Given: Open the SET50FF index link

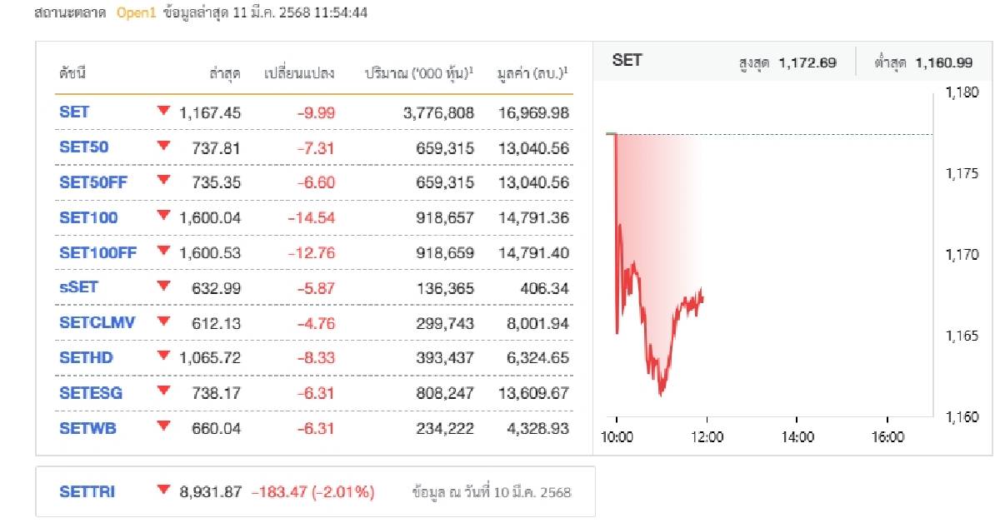Looking at the screenshot, I should pos(92,182).
